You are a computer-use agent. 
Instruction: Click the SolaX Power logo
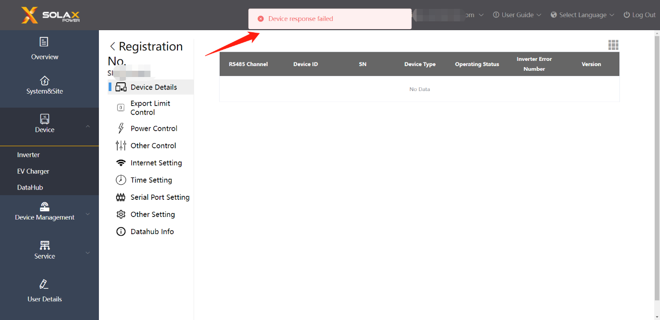50,15
